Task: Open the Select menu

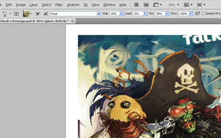Action: tap(47, 5)
